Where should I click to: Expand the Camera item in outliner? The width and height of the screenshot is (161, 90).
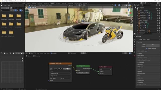(x=137, y=22)
